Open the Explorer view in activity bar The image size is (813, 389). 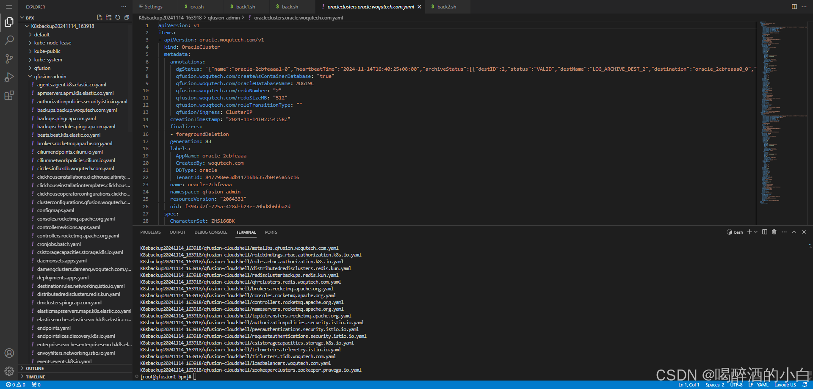[9, 22]
